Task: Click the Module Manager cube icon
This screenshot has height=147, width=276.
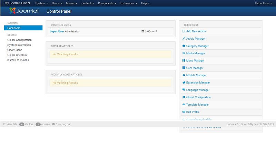Action: 184,75
